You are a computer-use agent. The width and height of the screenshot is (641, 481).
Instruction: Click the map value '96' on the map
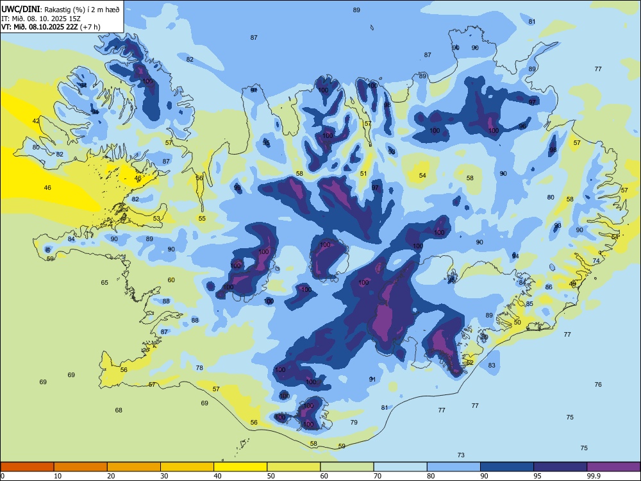(x=522, y=126)
